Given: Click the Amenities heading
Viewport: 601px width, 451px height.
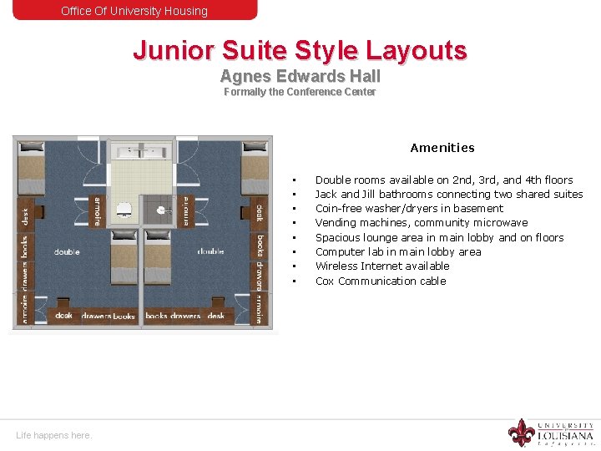Looking at the screenshot, I should click(442, 148).
